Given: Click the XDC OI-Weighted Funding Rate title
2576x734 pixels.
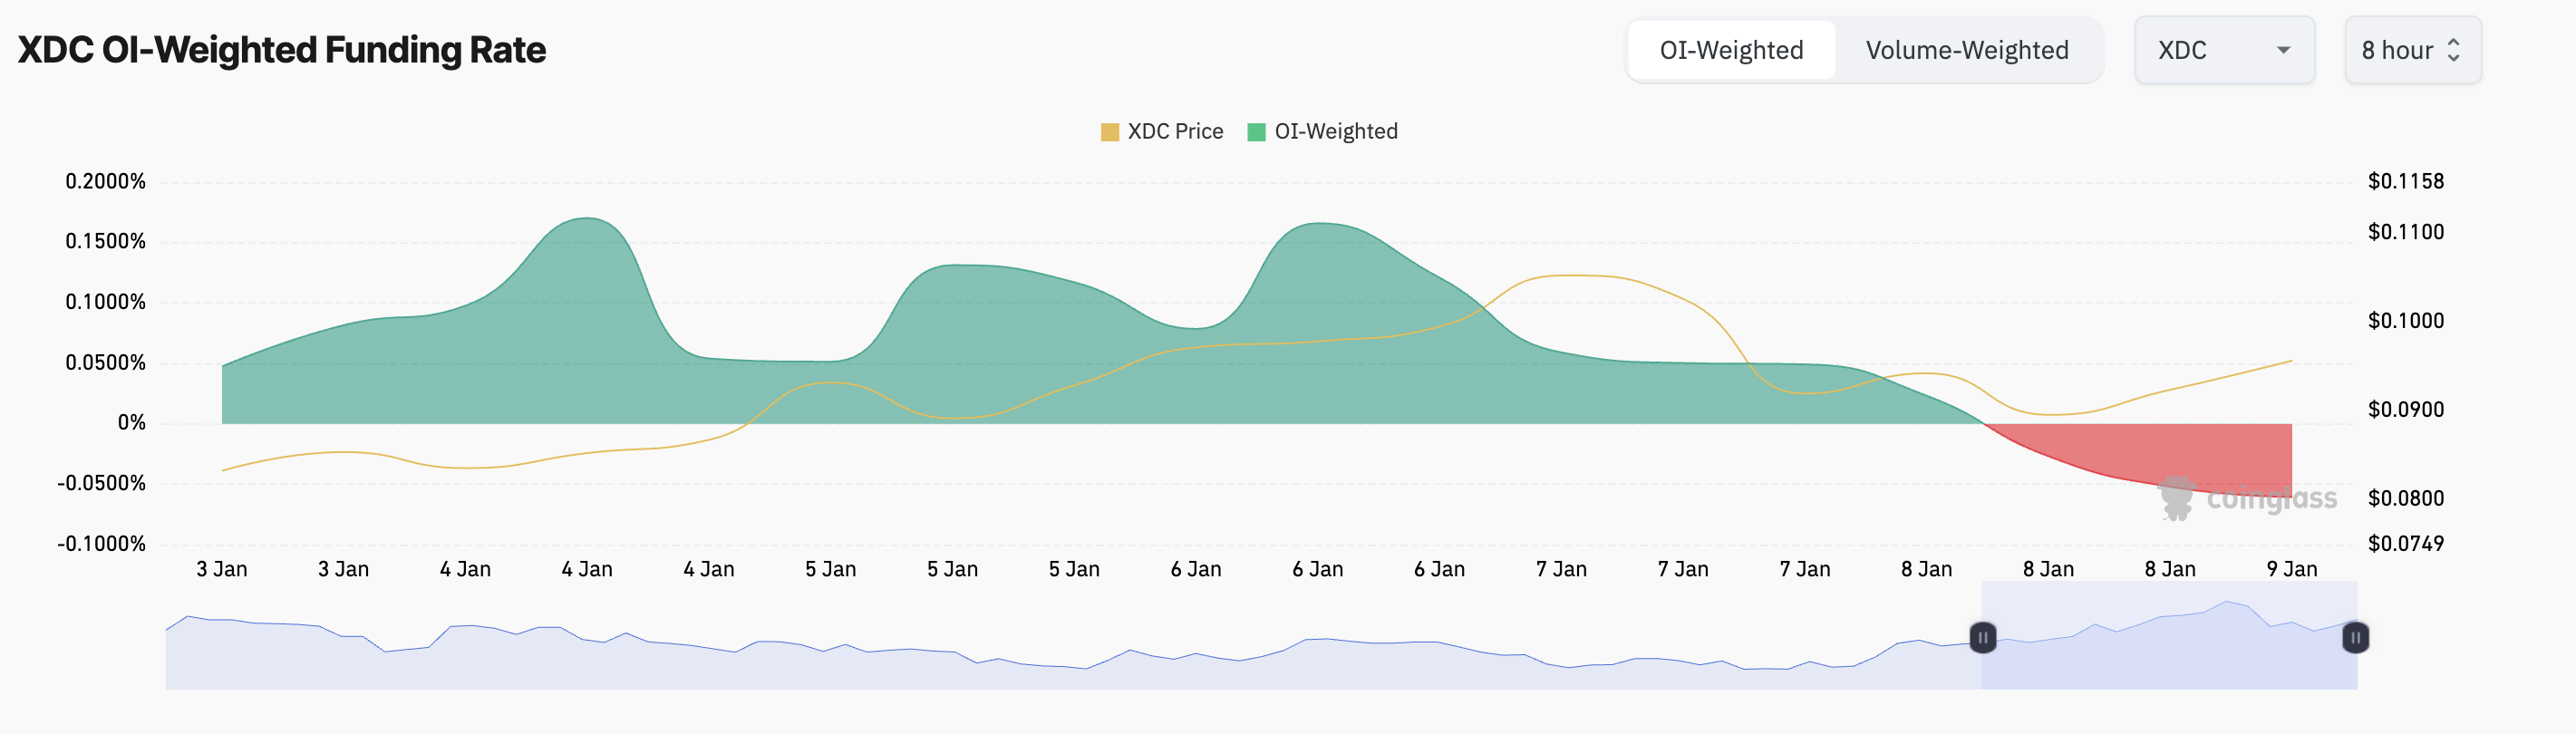Looking at the screenshot, I should (x=282, y=50).
